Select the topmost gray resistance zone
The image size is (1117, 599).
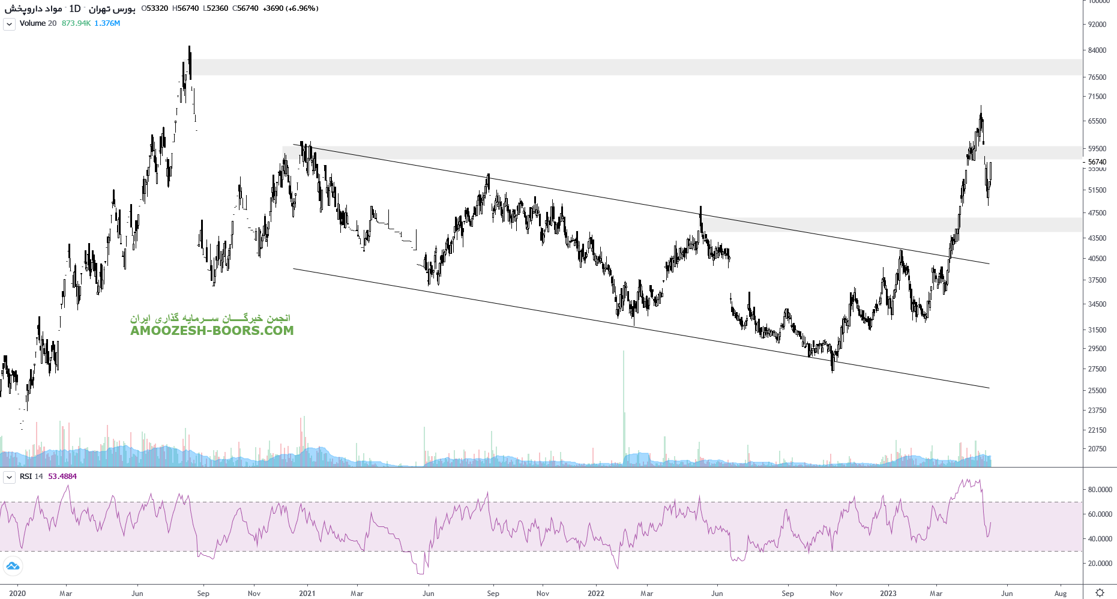tap(636, 67)
